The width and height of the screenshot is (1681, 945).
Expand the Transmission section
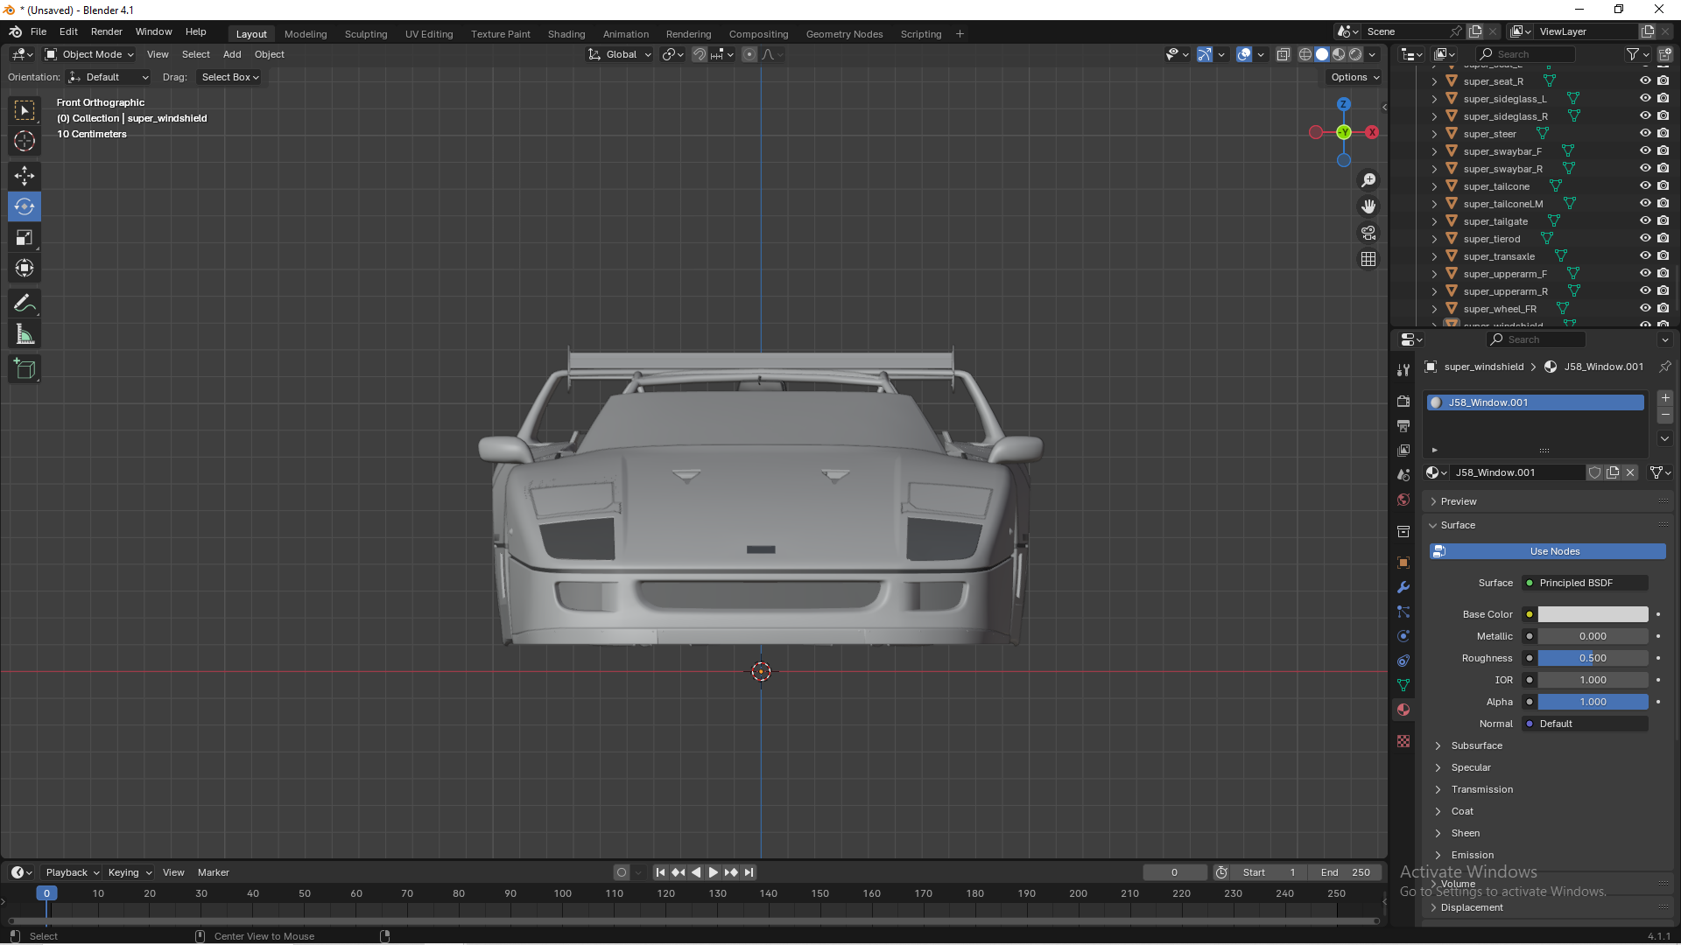[1482, 789]
